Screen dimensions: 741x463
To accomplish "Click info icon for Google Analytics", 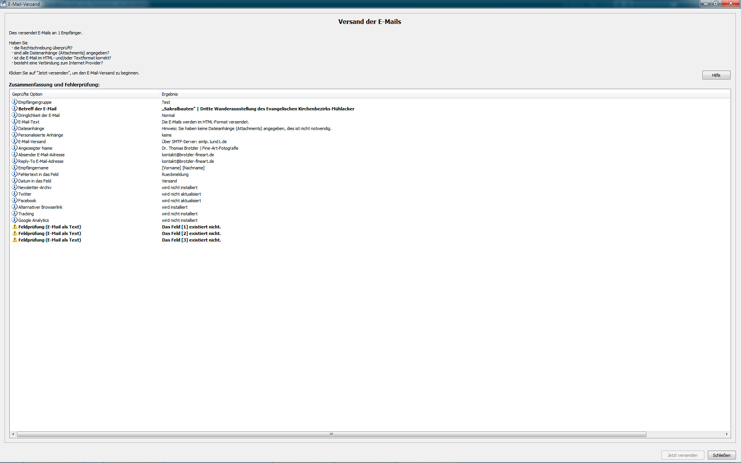I will click(x=15, y=220).
